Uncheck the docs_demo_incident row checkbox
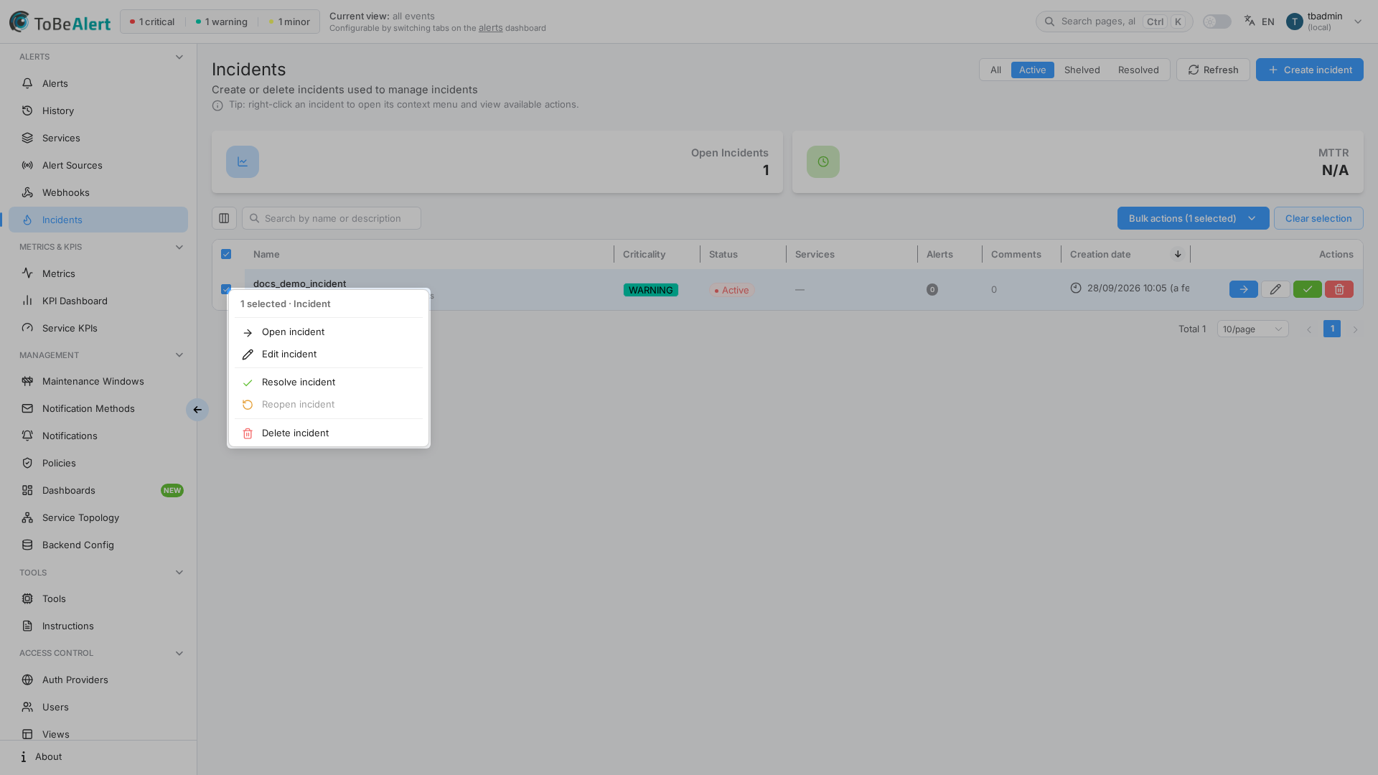 tap(226, 289)
